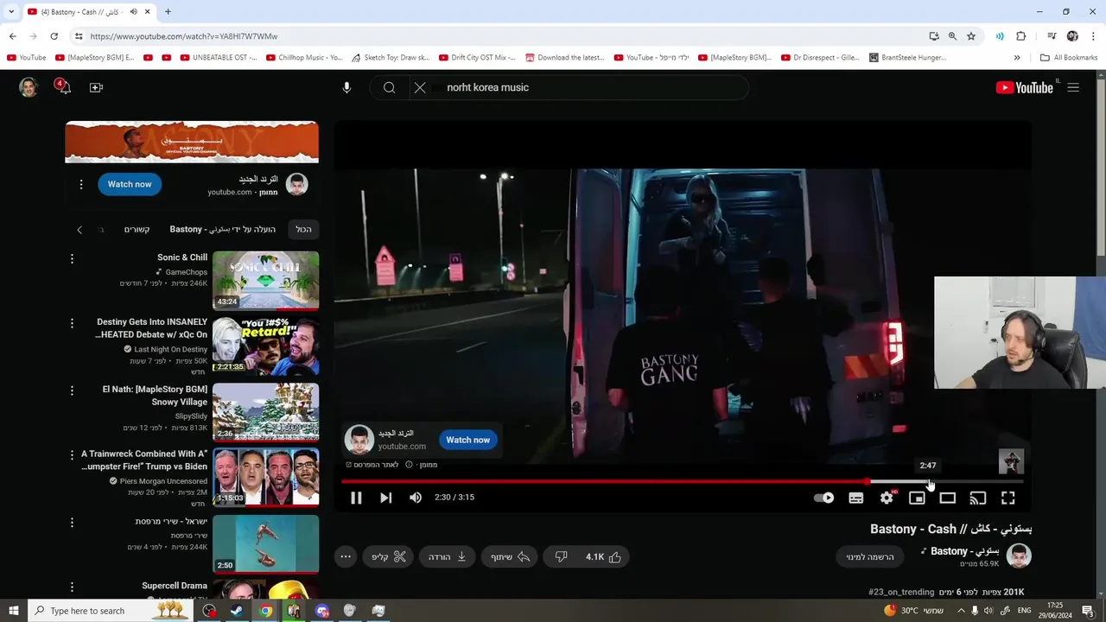Bookmark this page with the star

tap(971, 36)
